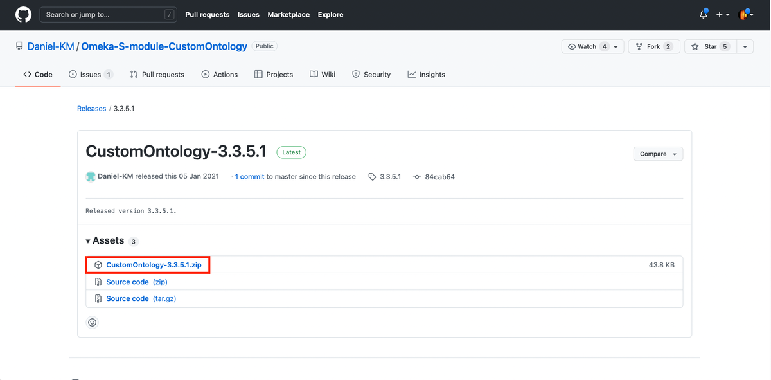Collapse the Assets section
Viewport: 771px width, 380px height.
click(x=105, y=240)
